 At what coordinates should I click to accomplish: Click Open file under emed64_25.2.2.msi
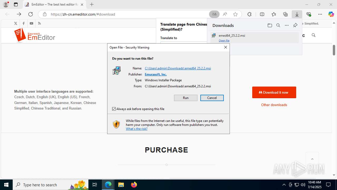point(224,41)
